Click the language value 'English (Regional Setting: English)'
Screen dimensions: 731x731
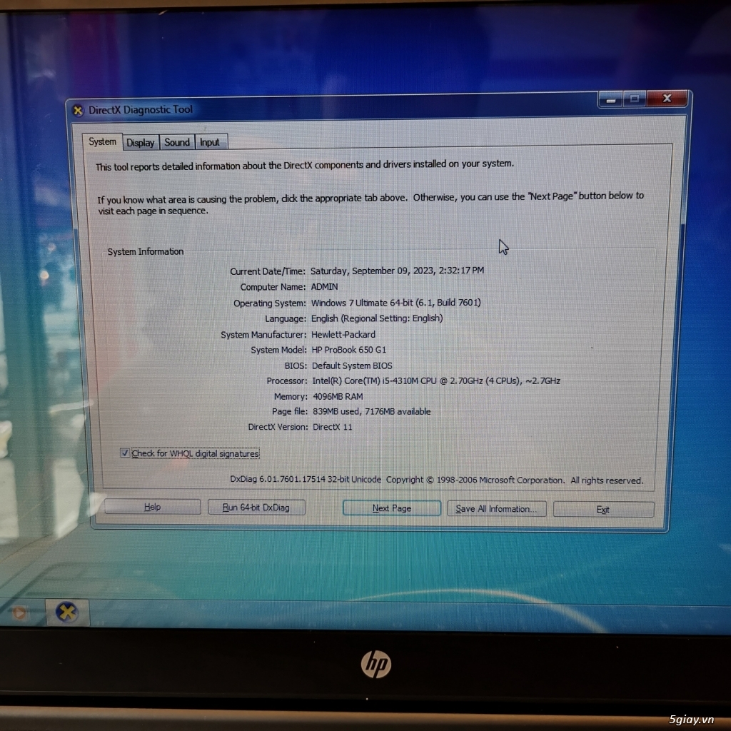tap(377, 318)
